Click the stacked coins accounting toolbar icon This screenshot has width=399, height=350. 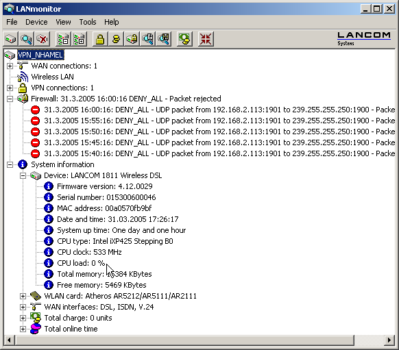pyautogui.click(x=116, y=39)
